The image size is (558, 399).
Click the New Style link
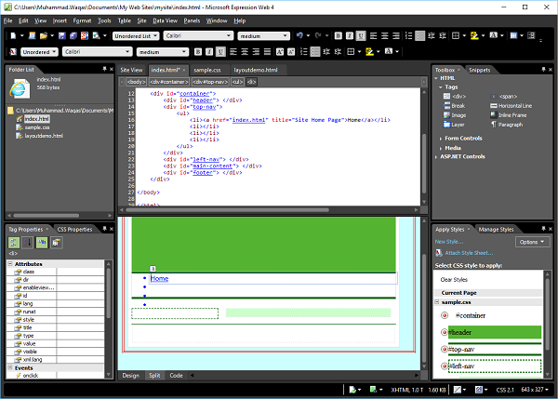pyautogui.click(x=448, y=242)
